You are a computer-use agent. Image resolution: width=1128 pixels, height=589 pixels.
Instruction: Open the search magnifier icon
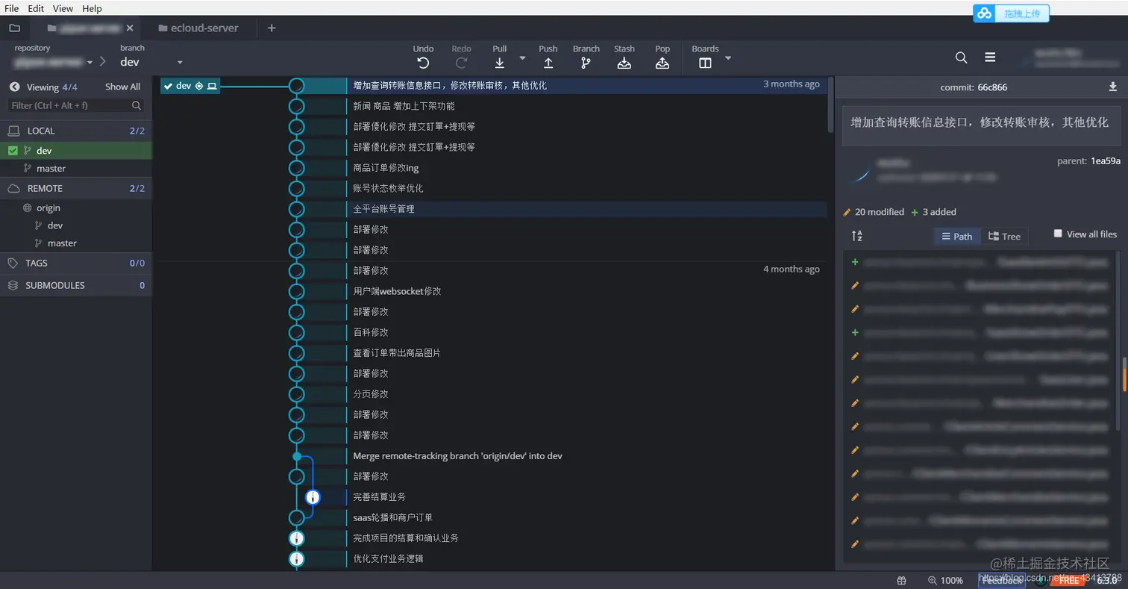point(960,57)
